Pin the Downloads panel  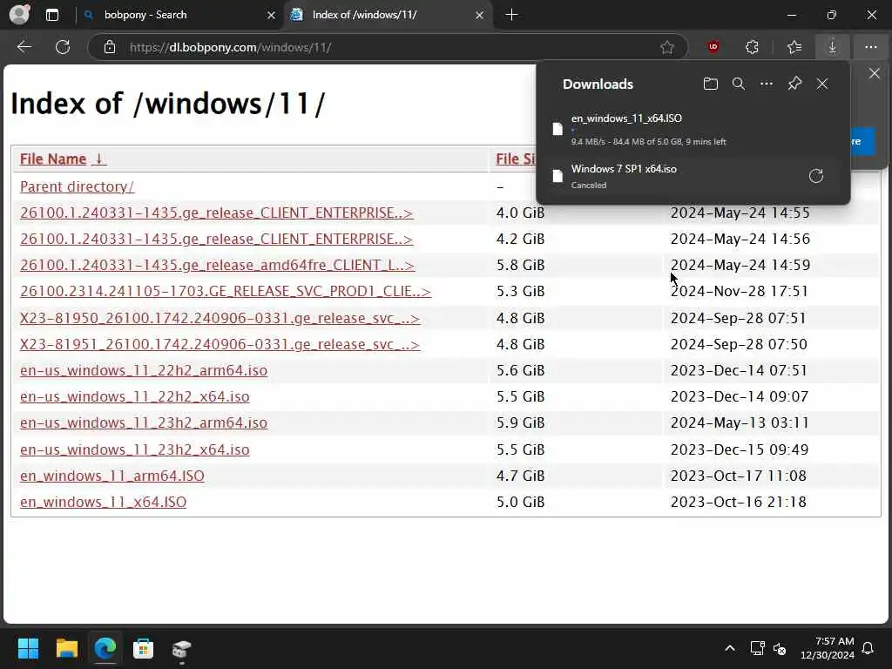point(794,84)
